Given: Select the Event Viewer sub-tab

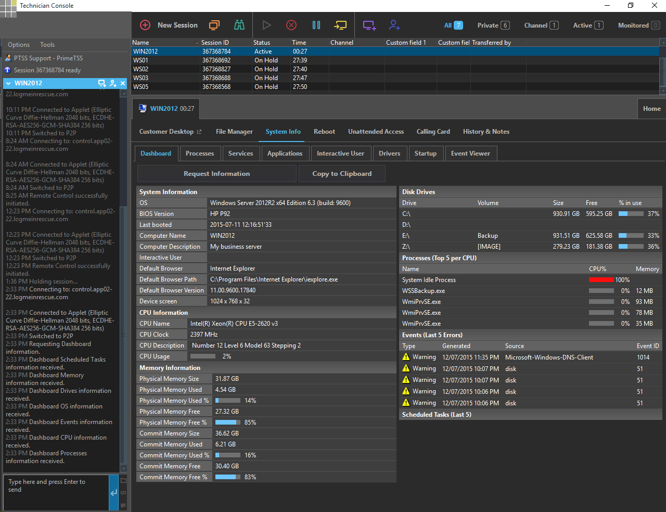Looking at the screenshot, I should point(470,153).
